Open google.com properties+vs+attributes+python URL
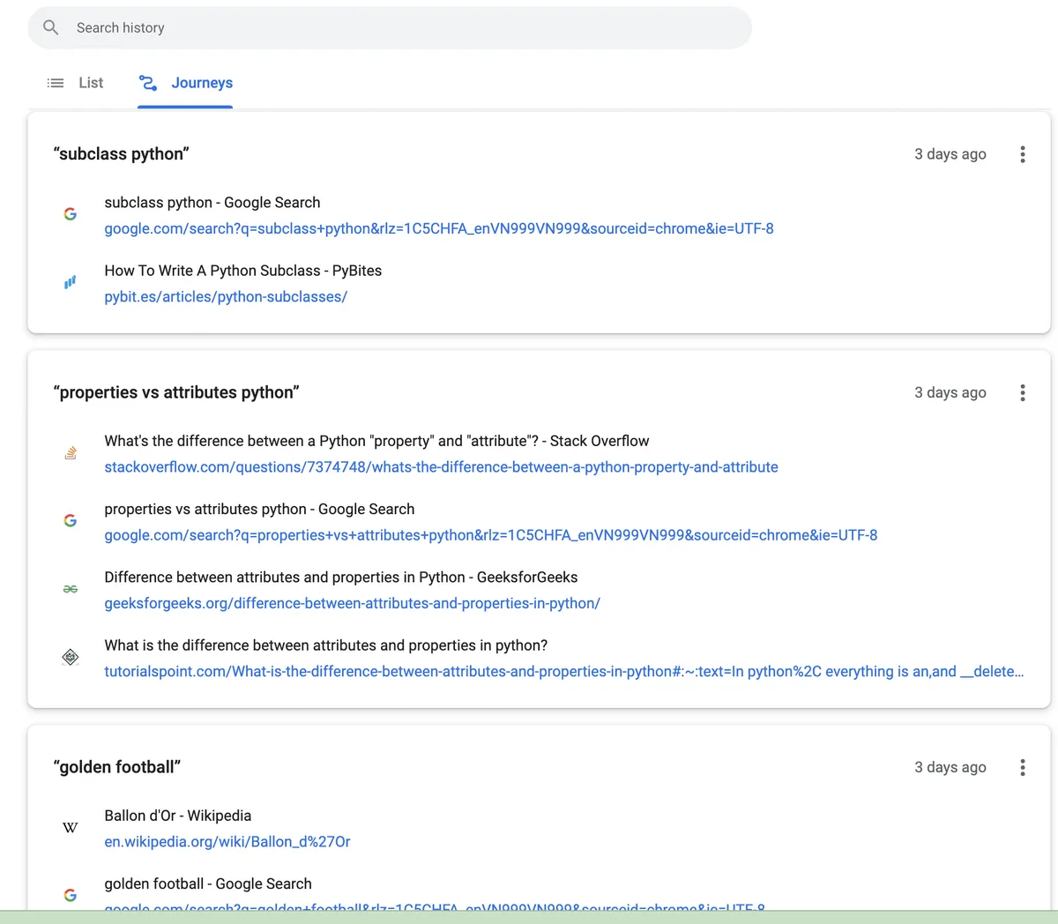This screenshot has height=924, width=1058. click(x=491, y=535)
